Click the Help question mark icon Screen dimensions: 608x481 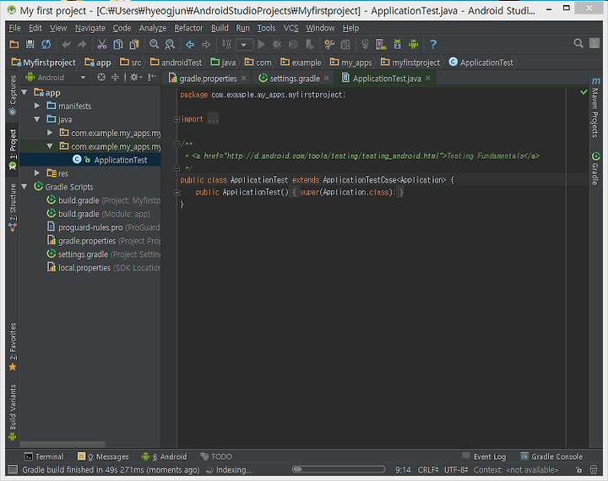[x=433, y=44]
